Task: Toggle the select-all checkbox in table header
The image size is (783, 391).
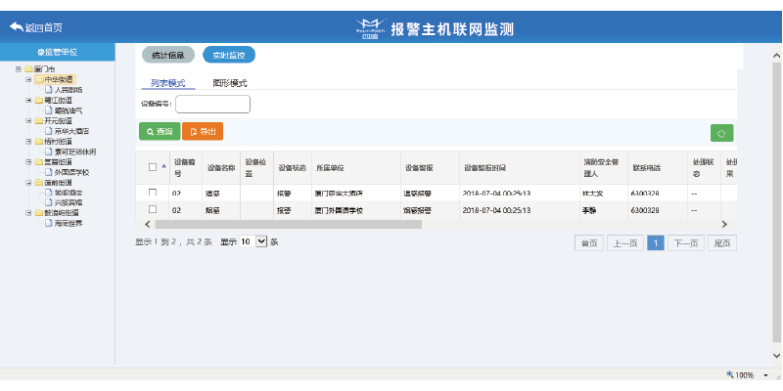Action: click(152, 167)
